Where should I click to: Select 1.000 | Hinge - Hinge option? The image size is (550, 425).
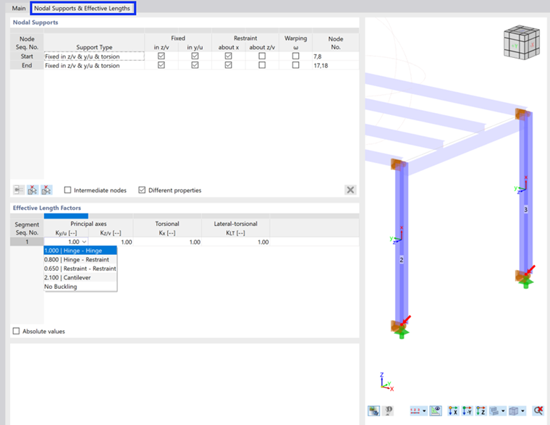pos(80,251)
